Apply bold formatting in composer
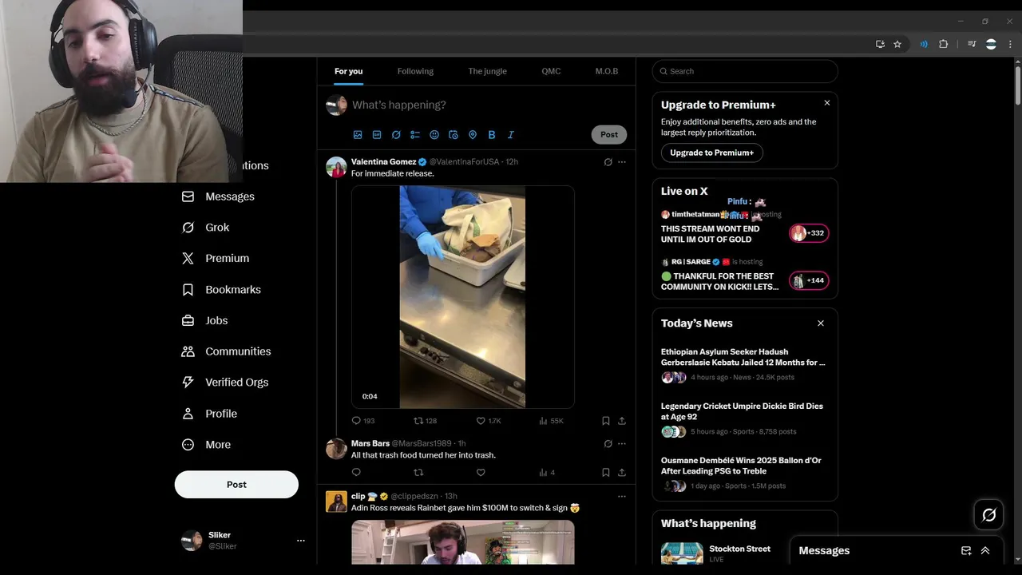The image size is (1022, 575). pyautogui.click(x=492, y=135)
